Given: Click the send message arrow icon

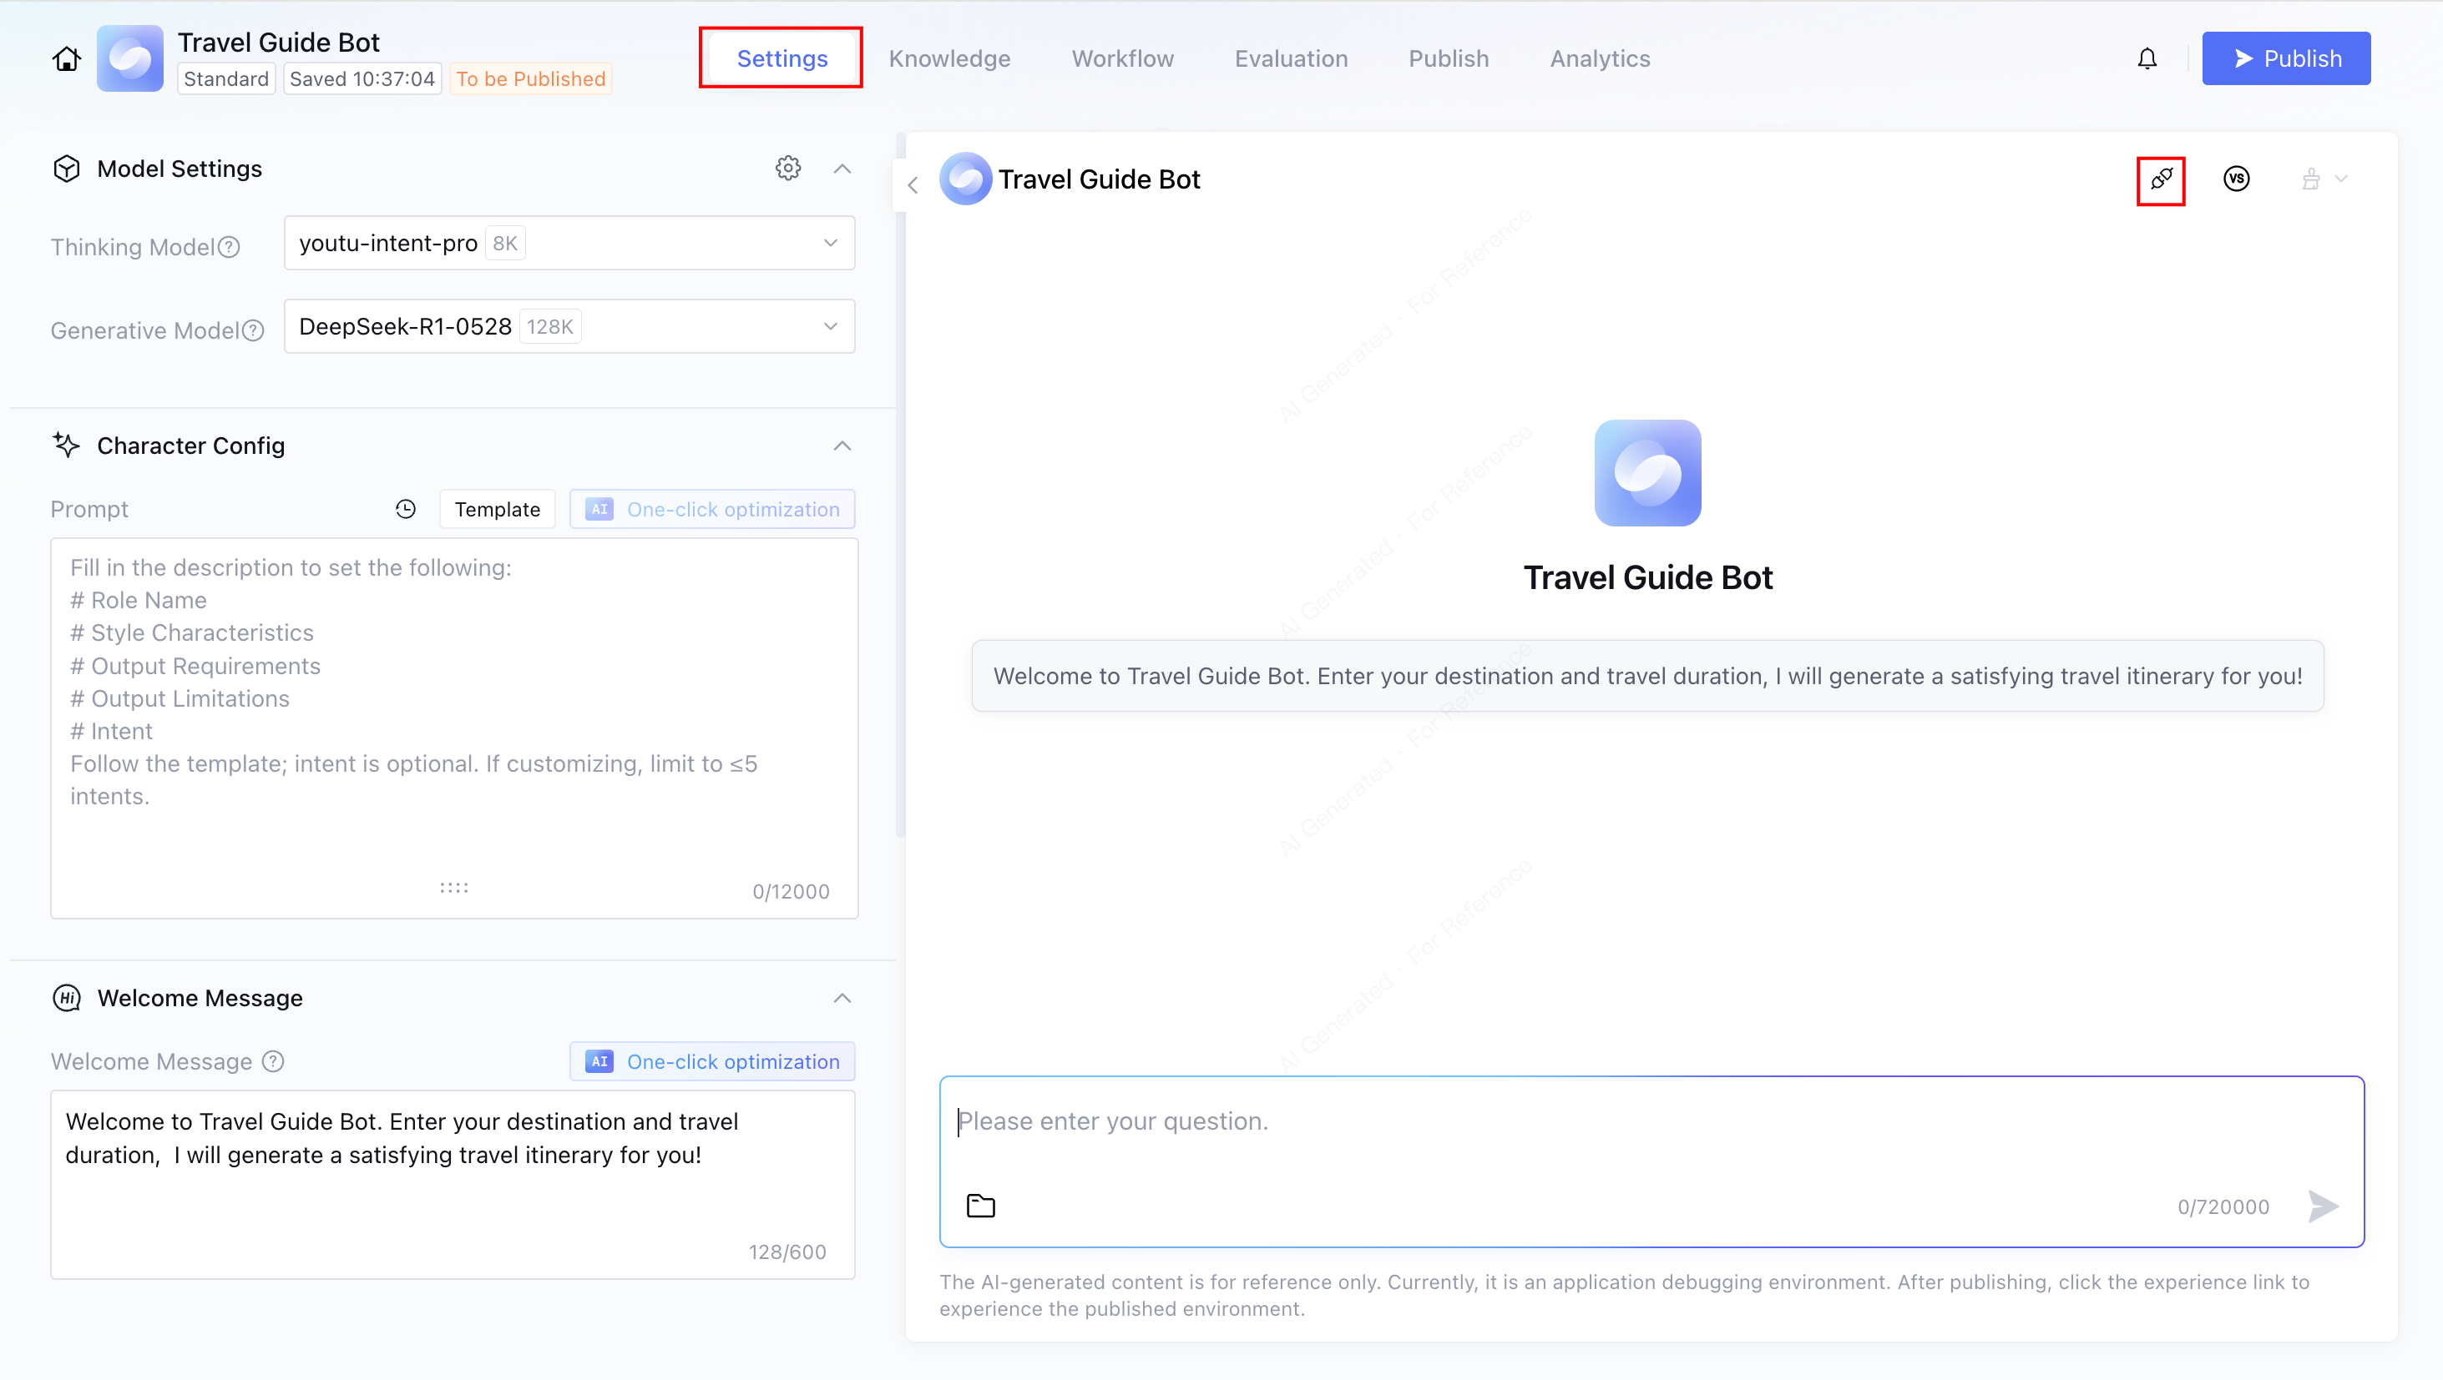Looking at the screenshot, I should (x=2323, y=1206).
